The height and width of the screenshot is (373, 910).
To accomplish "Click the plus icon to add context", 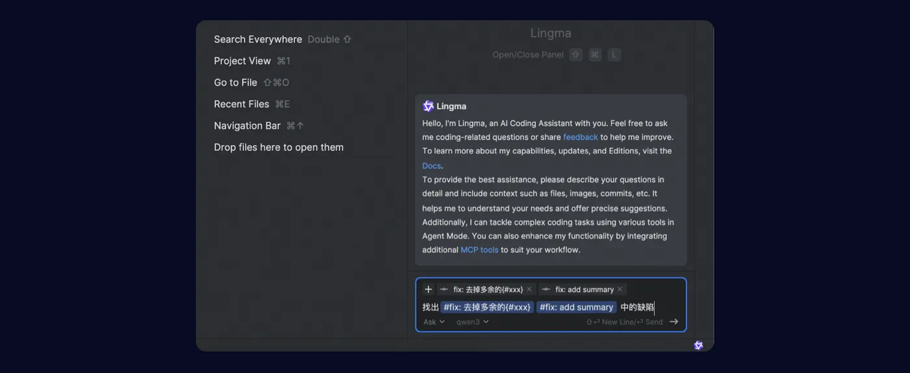I will (x=428, y=289).
